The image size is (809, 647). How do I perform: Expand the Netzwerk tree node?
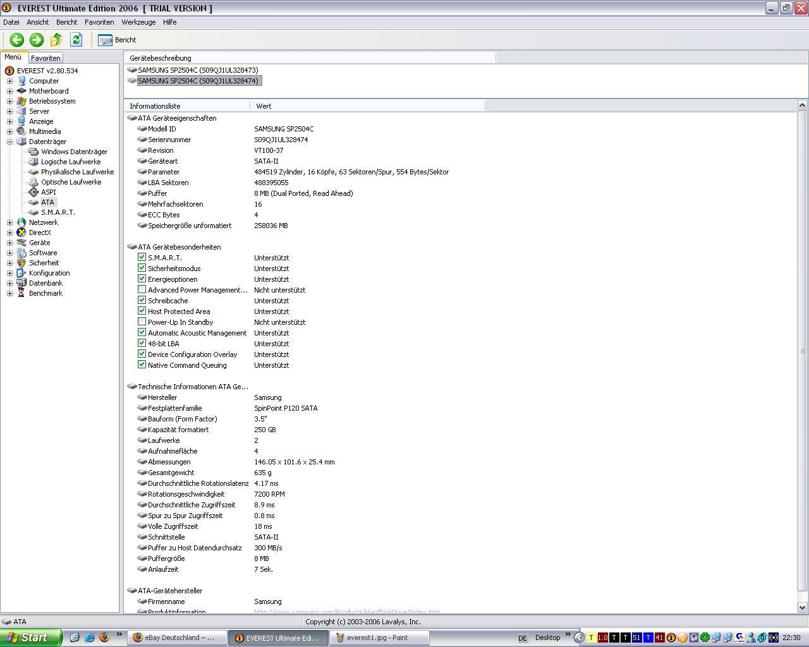pyautogui.click(x=9, y=222)
